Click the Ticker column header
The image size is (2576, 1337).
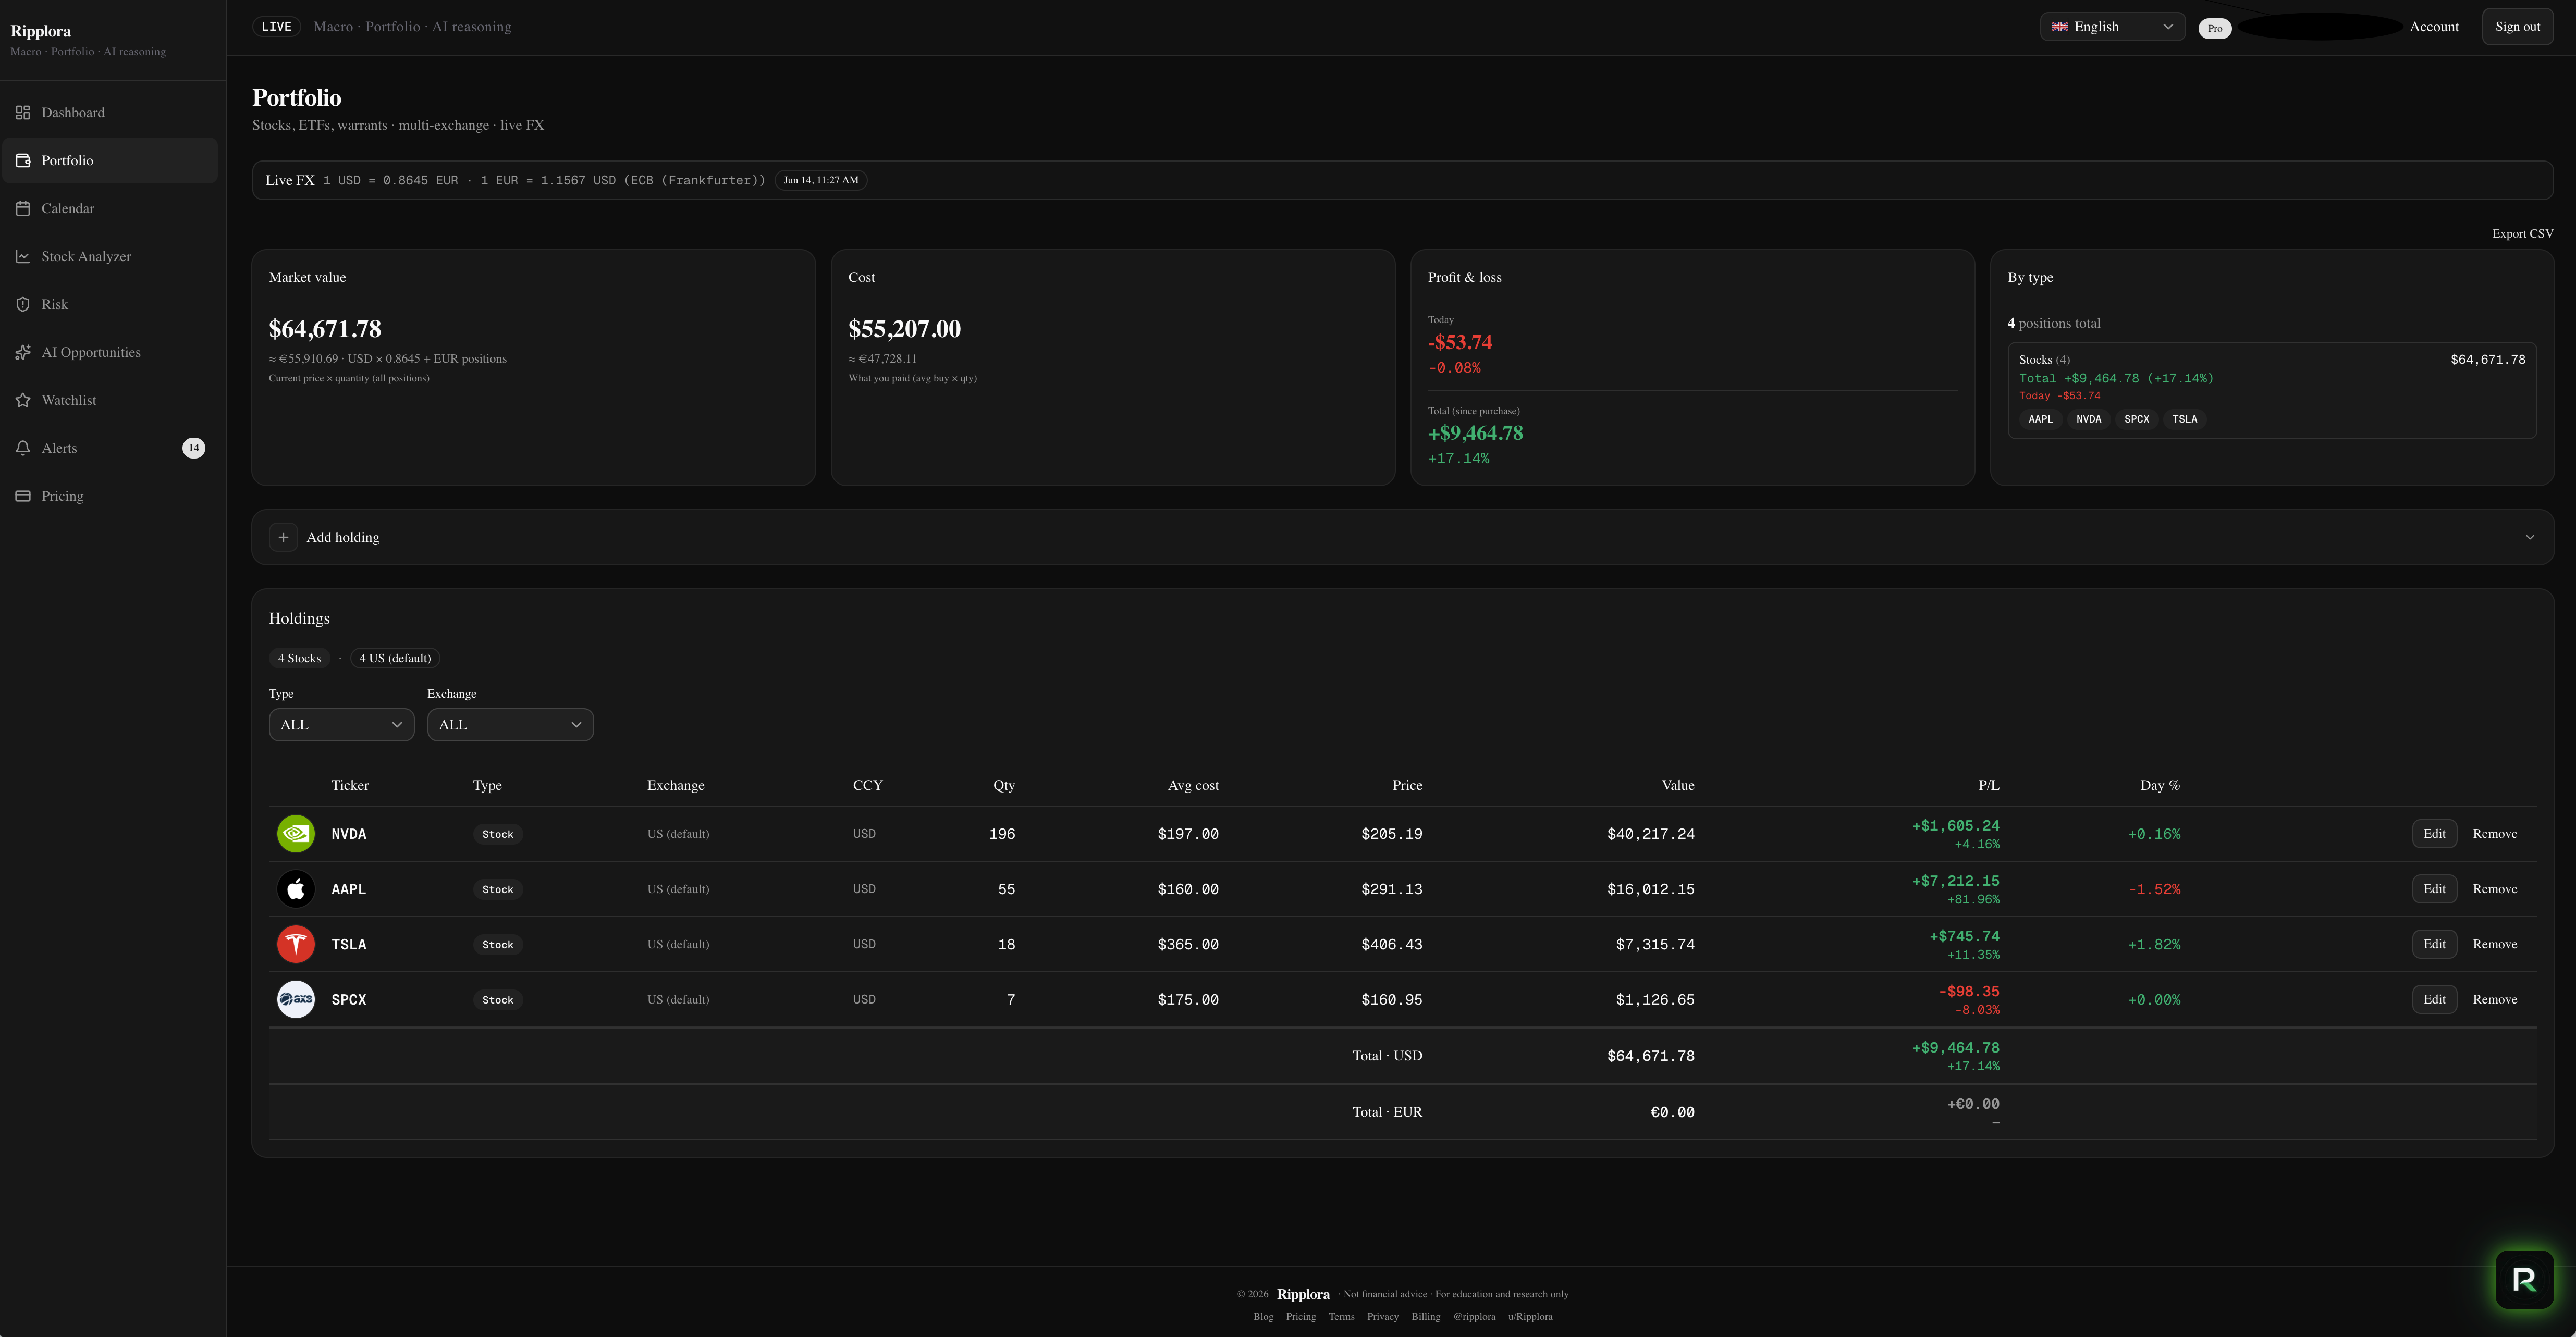coord(350,785)
